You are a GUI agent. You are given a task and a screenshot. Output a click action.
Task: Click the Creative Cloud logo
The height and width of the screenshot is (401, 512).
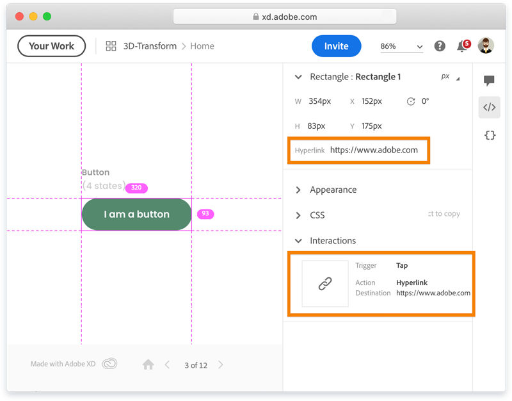[109, 363]
